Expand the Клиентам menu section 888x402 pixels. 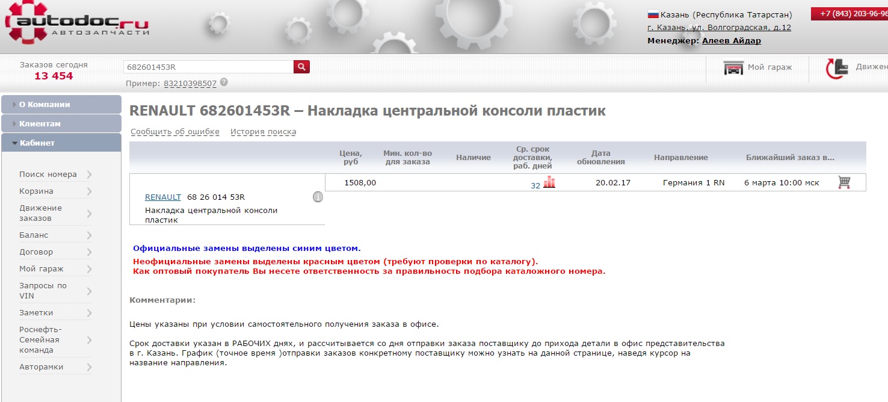click(x=61, y=123)
